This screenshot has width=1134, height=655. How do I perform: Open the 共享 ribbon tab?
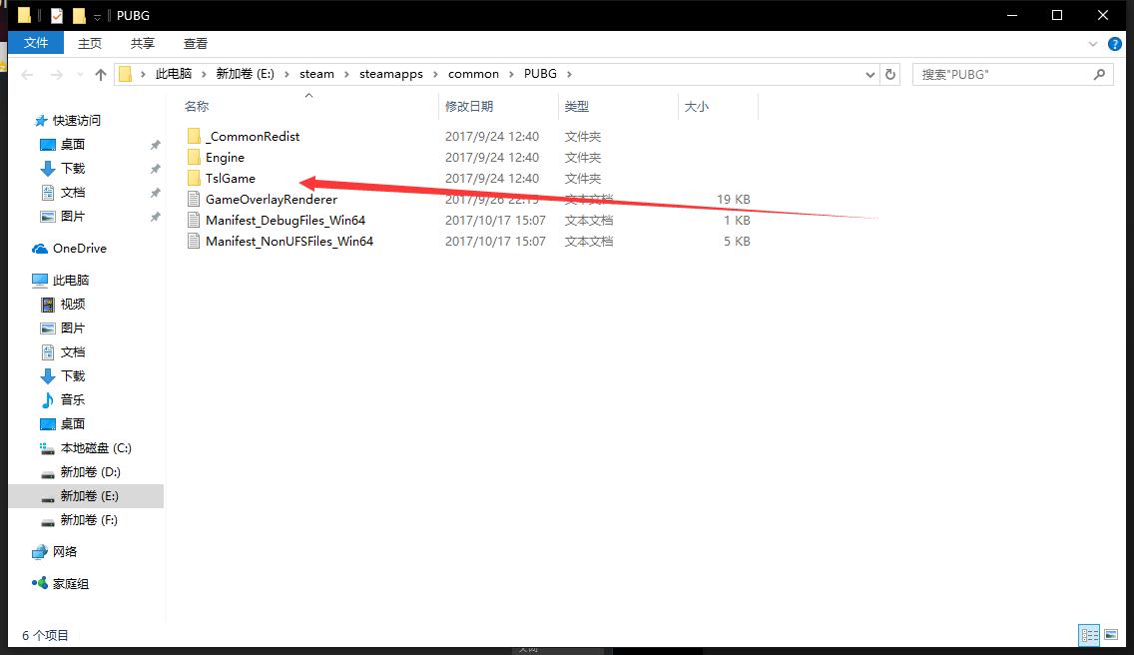tap(143, 43)
